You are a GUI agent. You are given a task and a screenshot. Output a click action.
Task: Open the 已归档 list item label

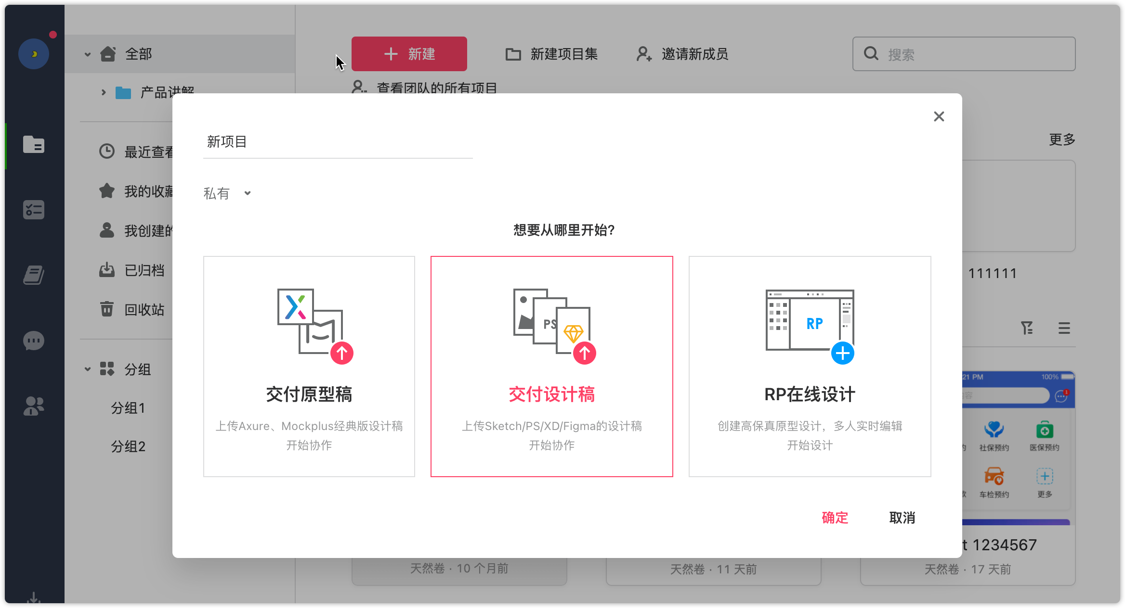pos(144,270)
